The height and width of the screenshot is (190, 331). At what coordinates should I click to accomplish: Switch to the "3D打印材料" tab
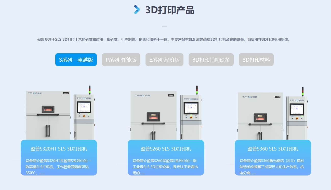(256, 60)
